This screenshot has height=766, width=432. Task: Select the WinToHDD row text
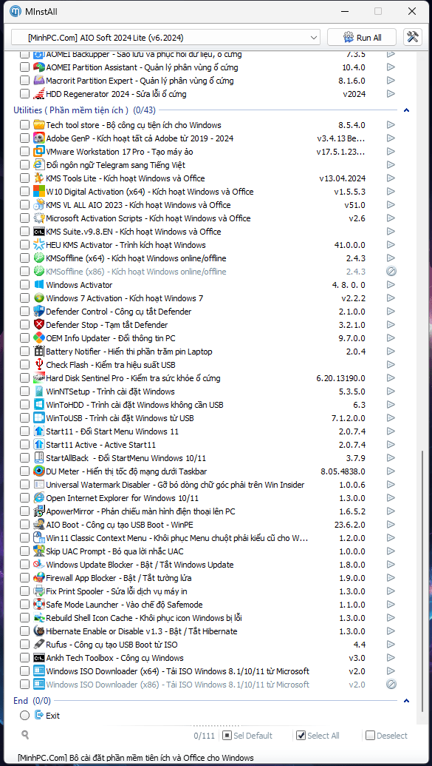click(134, 405)
